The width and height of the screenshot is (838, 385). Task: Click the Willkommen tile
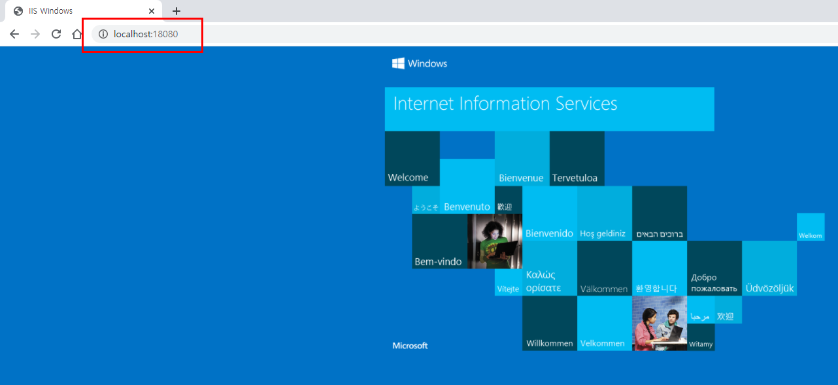549,324
